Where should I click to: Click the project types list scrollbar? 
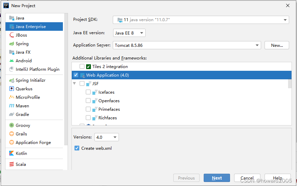coord(66,79)
